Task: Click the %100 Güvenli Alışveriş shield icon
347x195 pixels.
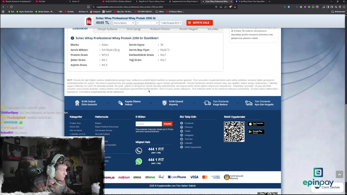Action: click(x=164, y=103)
